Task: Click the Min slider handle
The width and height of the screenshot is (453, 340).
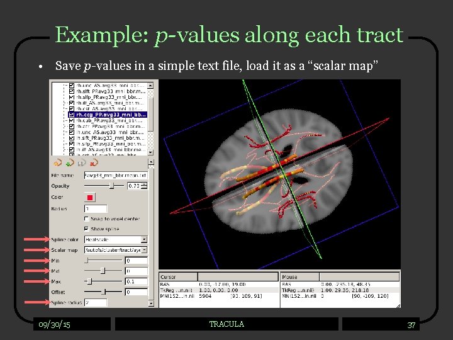Action: [86, 261]
